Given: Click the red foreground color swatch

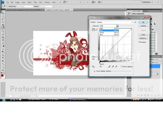Looking at the screenshot, I should pyautogui.click(x=2, y=76).
